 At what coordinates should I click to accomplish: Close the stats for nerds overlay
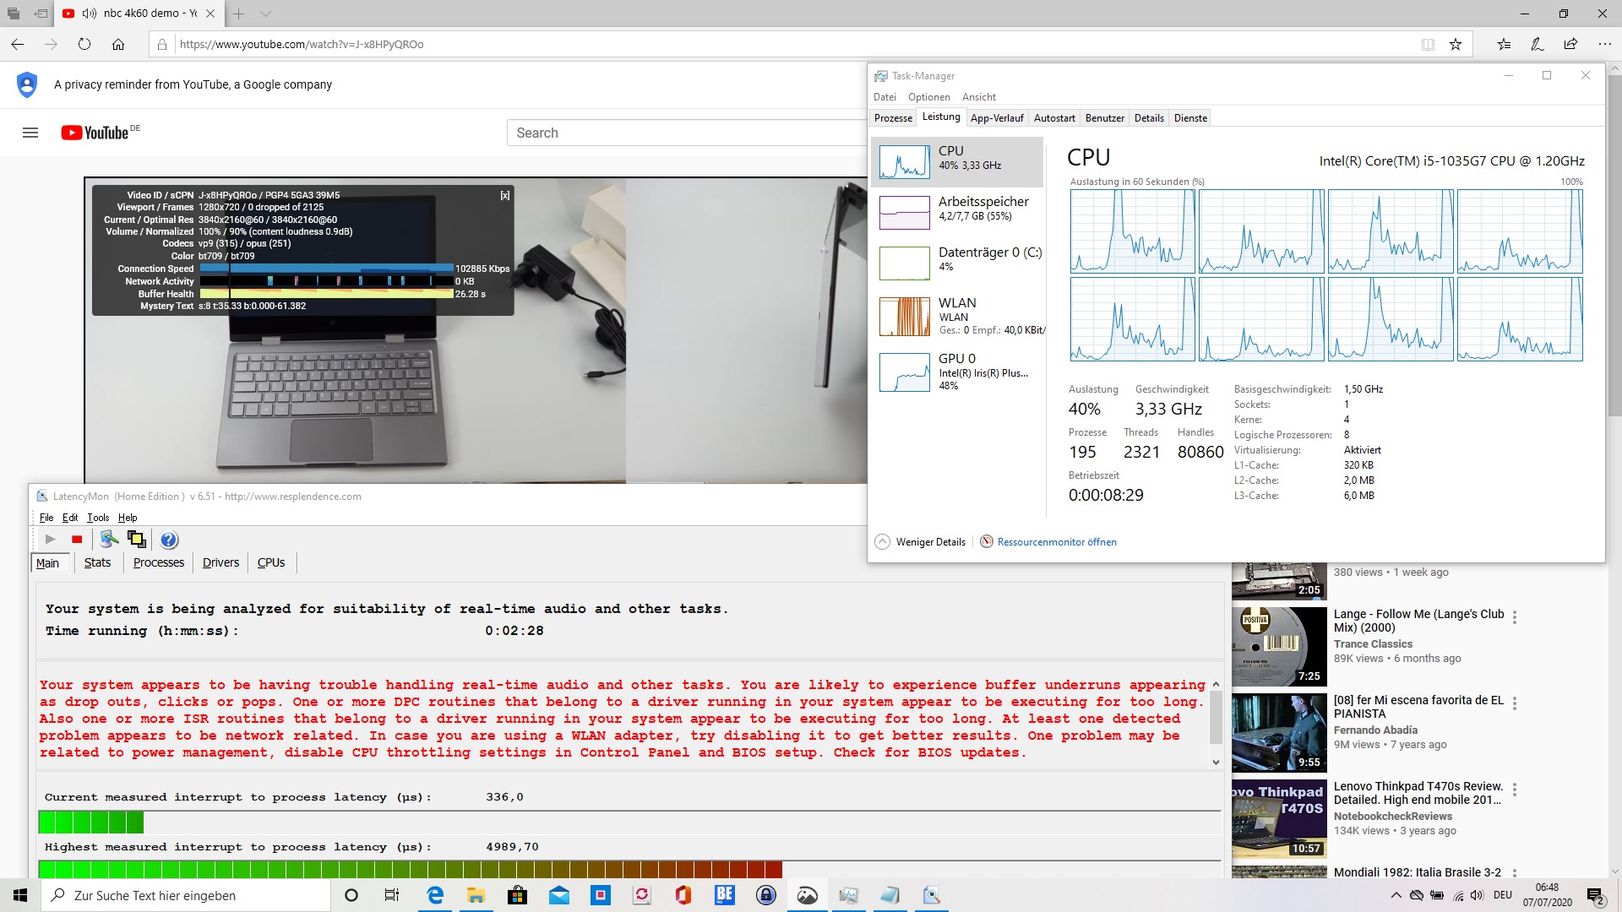tap(505, 195)
